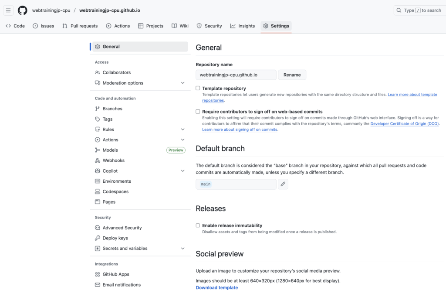Switch to the Pull requests tab

(x=80, y=26)
